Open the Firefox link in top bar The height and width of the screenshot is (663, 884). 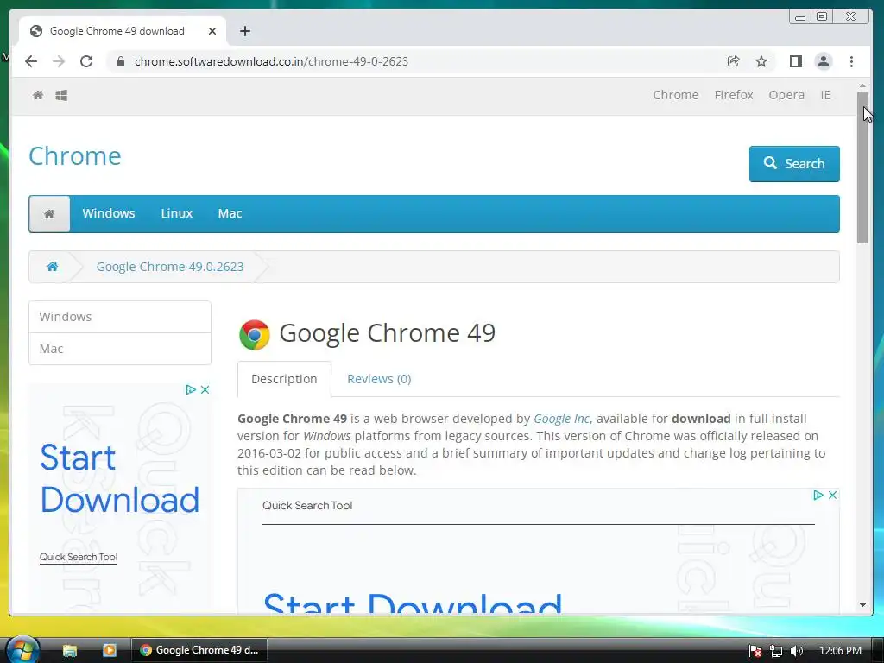(734, 95)
